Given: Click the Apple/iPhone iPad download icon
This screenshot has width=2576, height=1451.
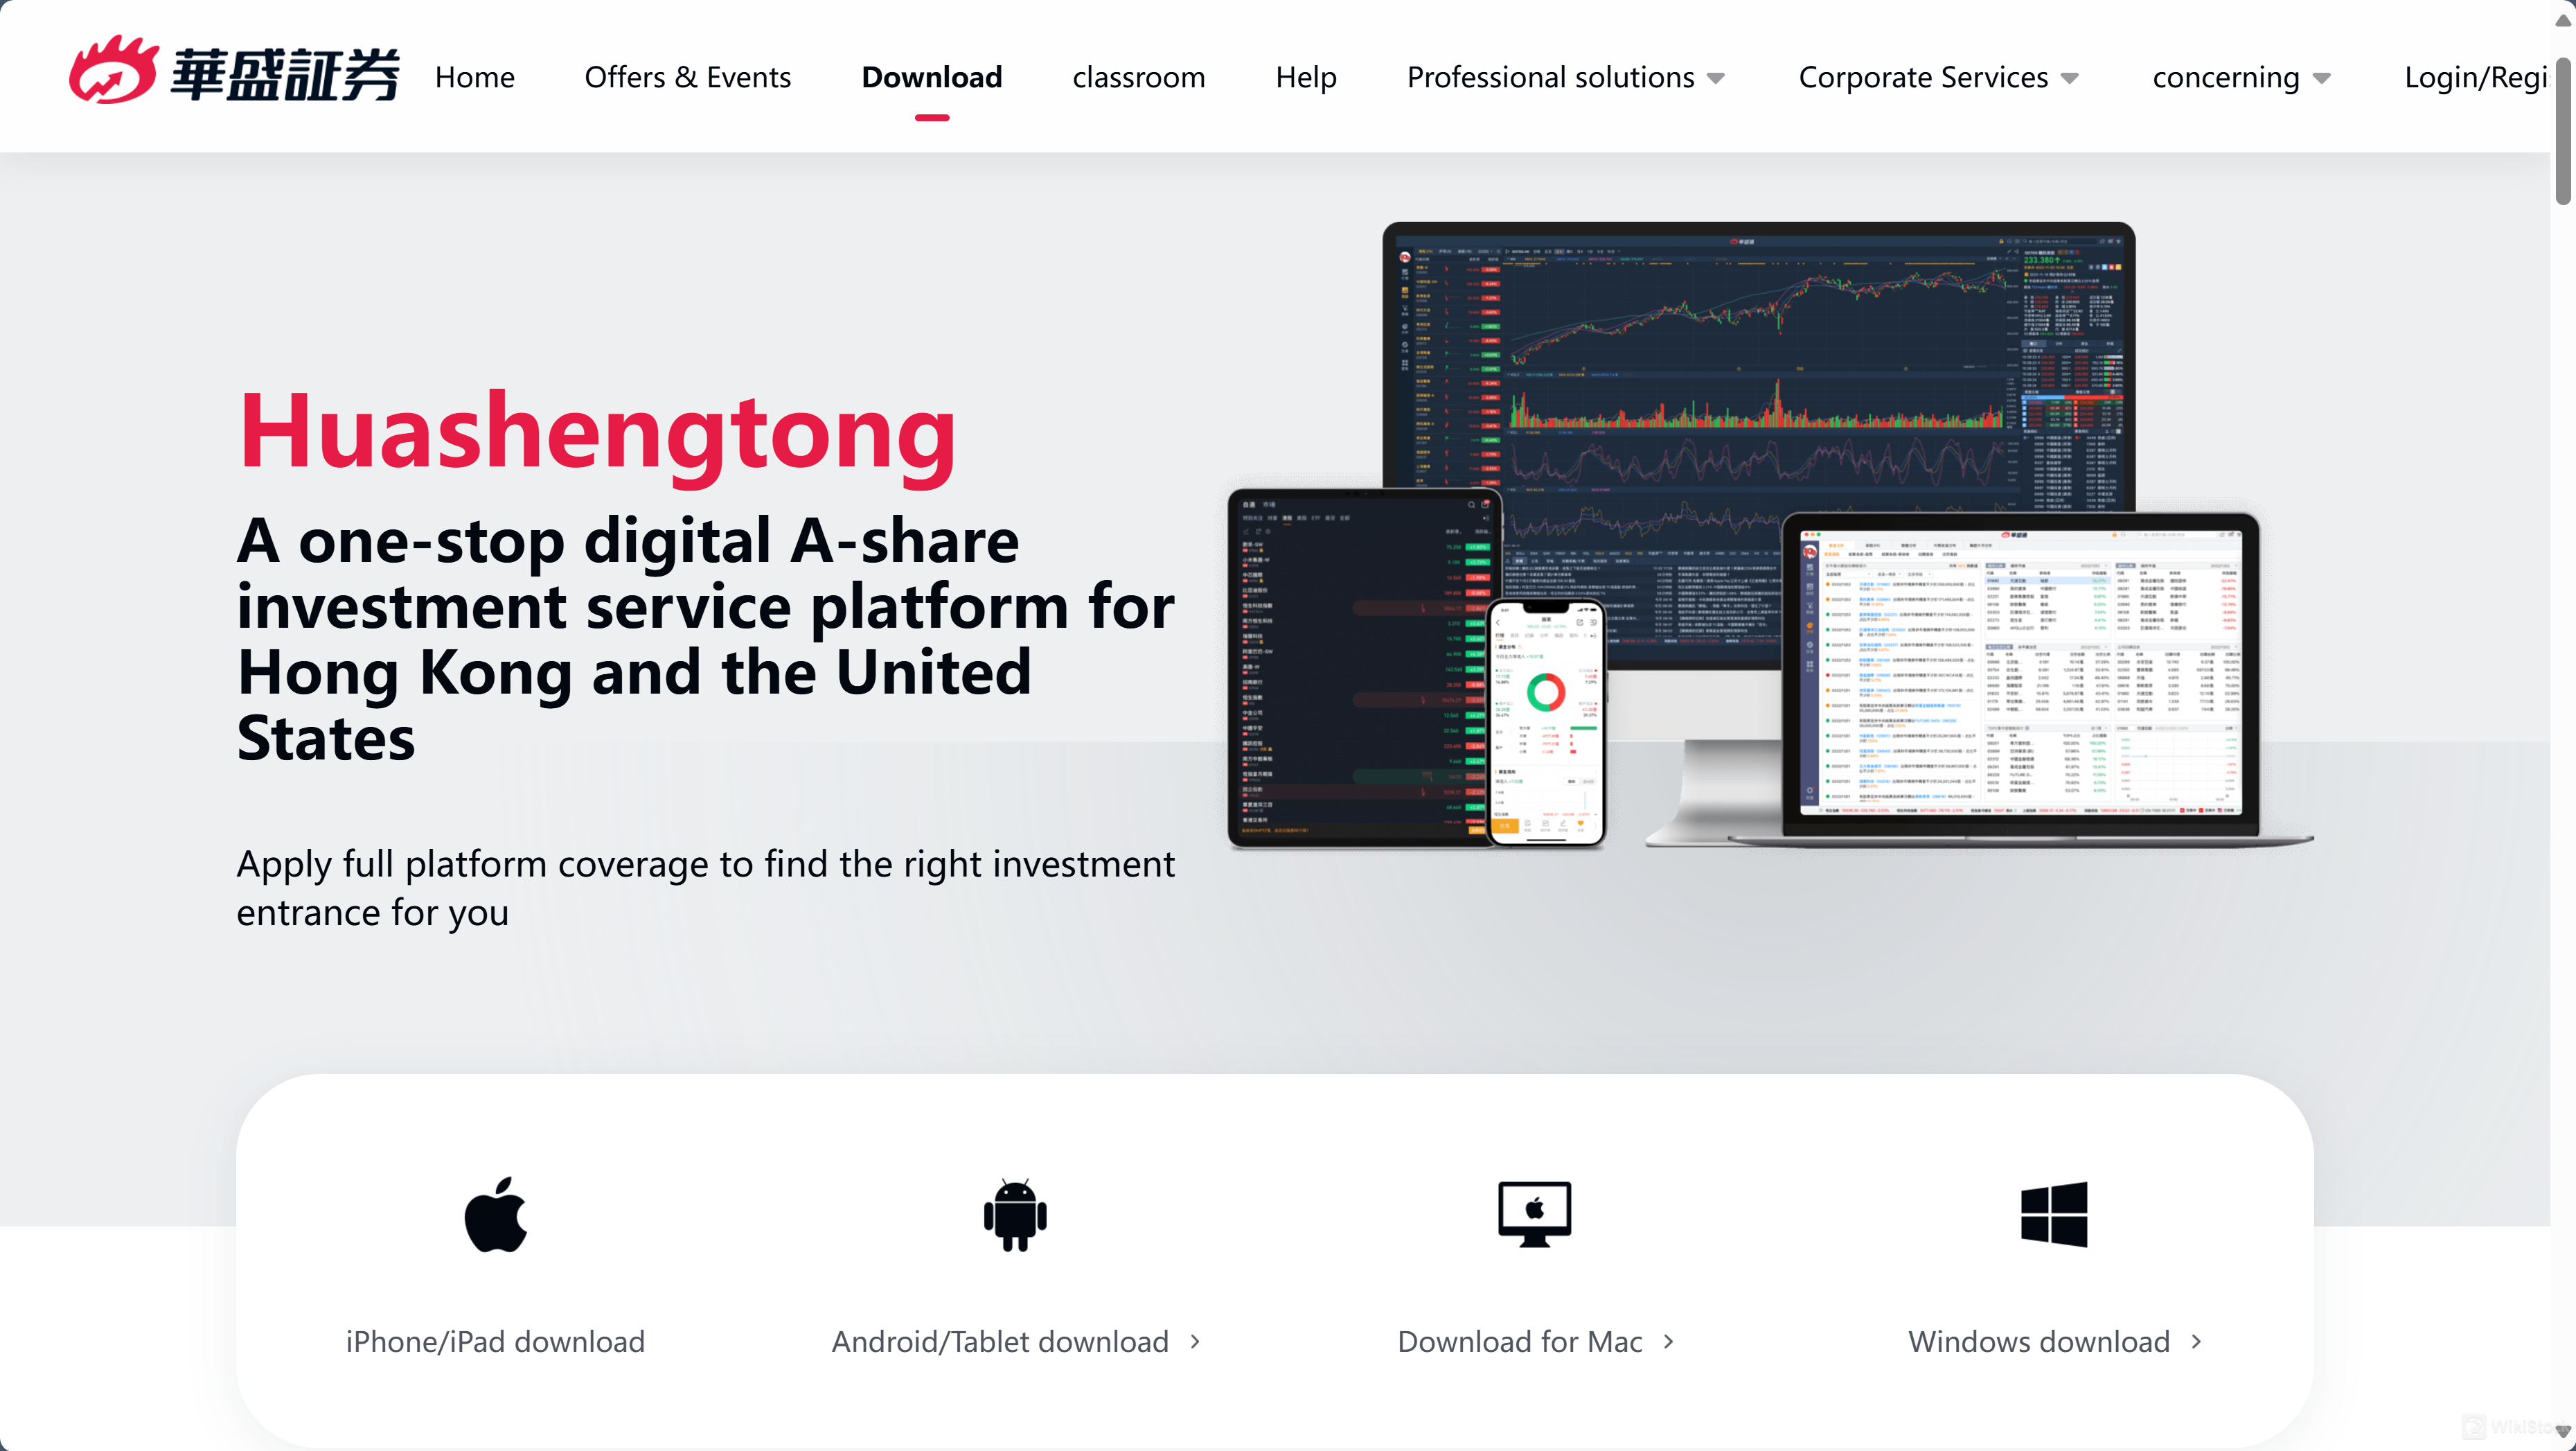Looking at the screenshot, I should tap(495, 1215).
